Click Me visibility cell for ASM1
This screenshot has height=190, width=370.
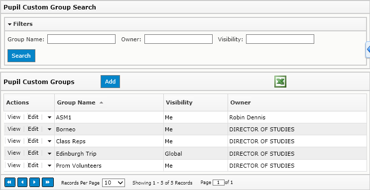tap(196, 117)
